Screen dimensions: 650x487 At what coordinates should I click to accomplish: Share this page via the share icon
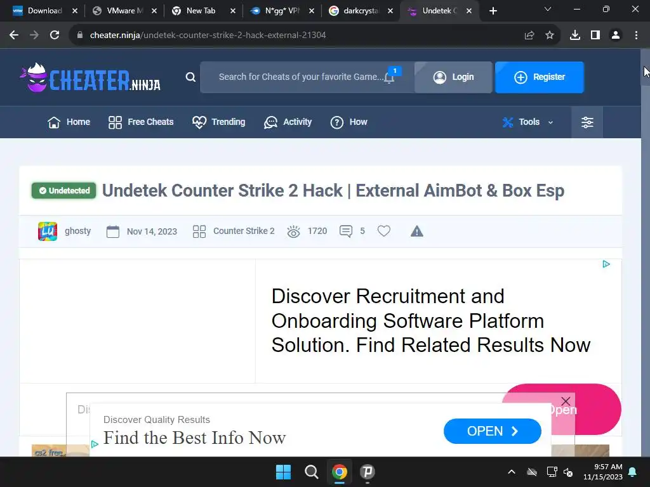(529, 36)
